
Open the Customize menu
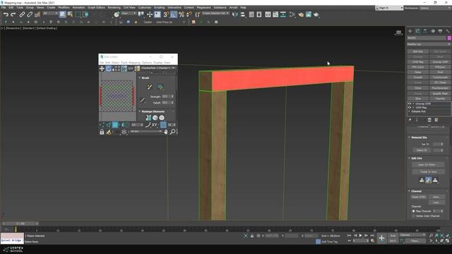(x=144, y=8)
